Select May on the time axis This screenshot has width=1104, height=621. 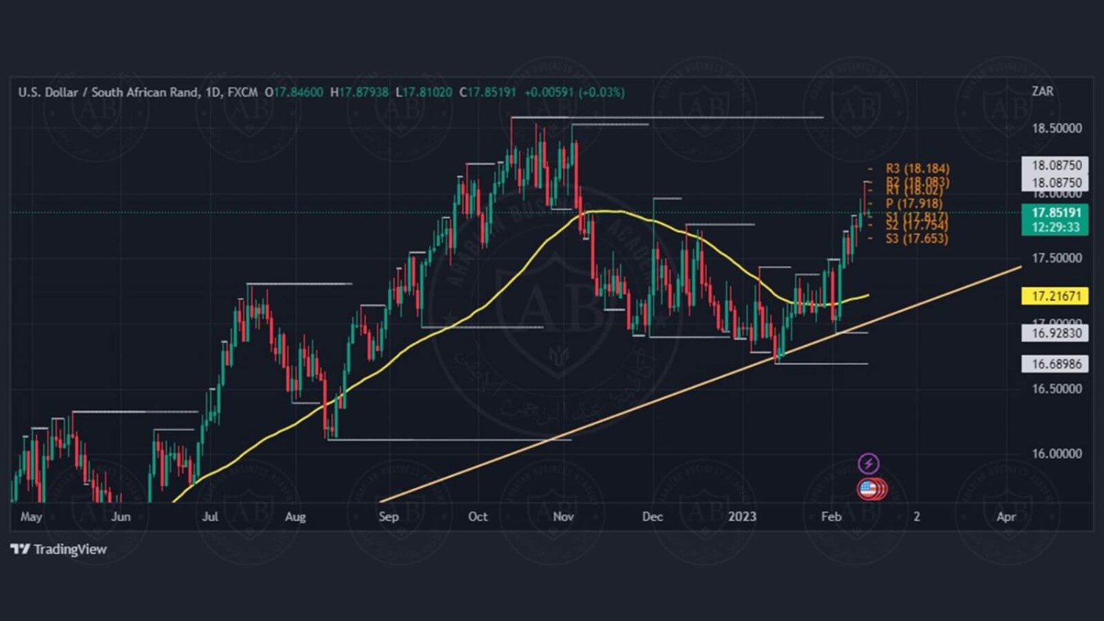coord(31,517)
